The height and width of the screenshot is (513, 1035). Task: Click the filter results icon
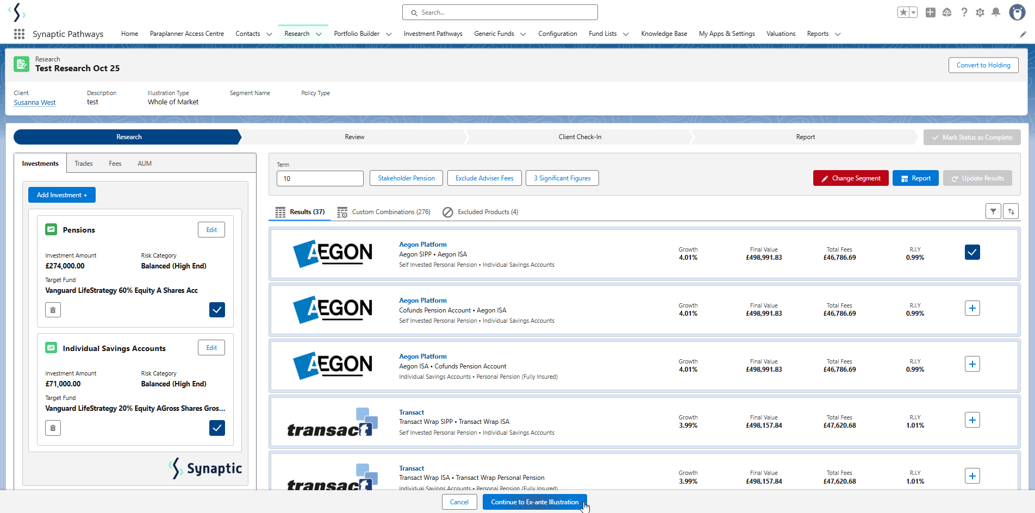993,211
